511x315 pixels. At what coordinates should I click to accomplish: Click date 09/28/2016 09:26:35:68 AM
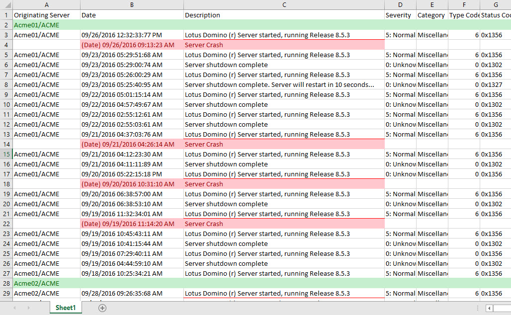click(132, 294)
